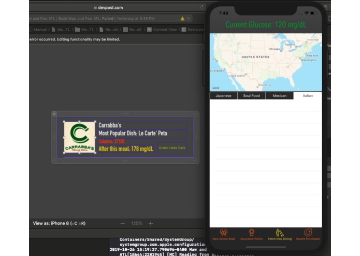Click the yellow build warning triangle icon
Viewport: 360px width, 256px height.
tap(182, 19)
